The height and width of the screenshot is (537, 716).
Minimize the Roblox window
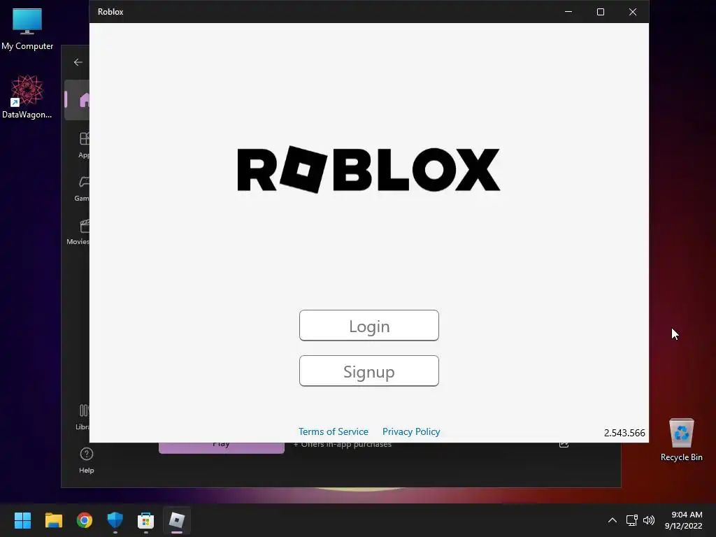point(568,12)
